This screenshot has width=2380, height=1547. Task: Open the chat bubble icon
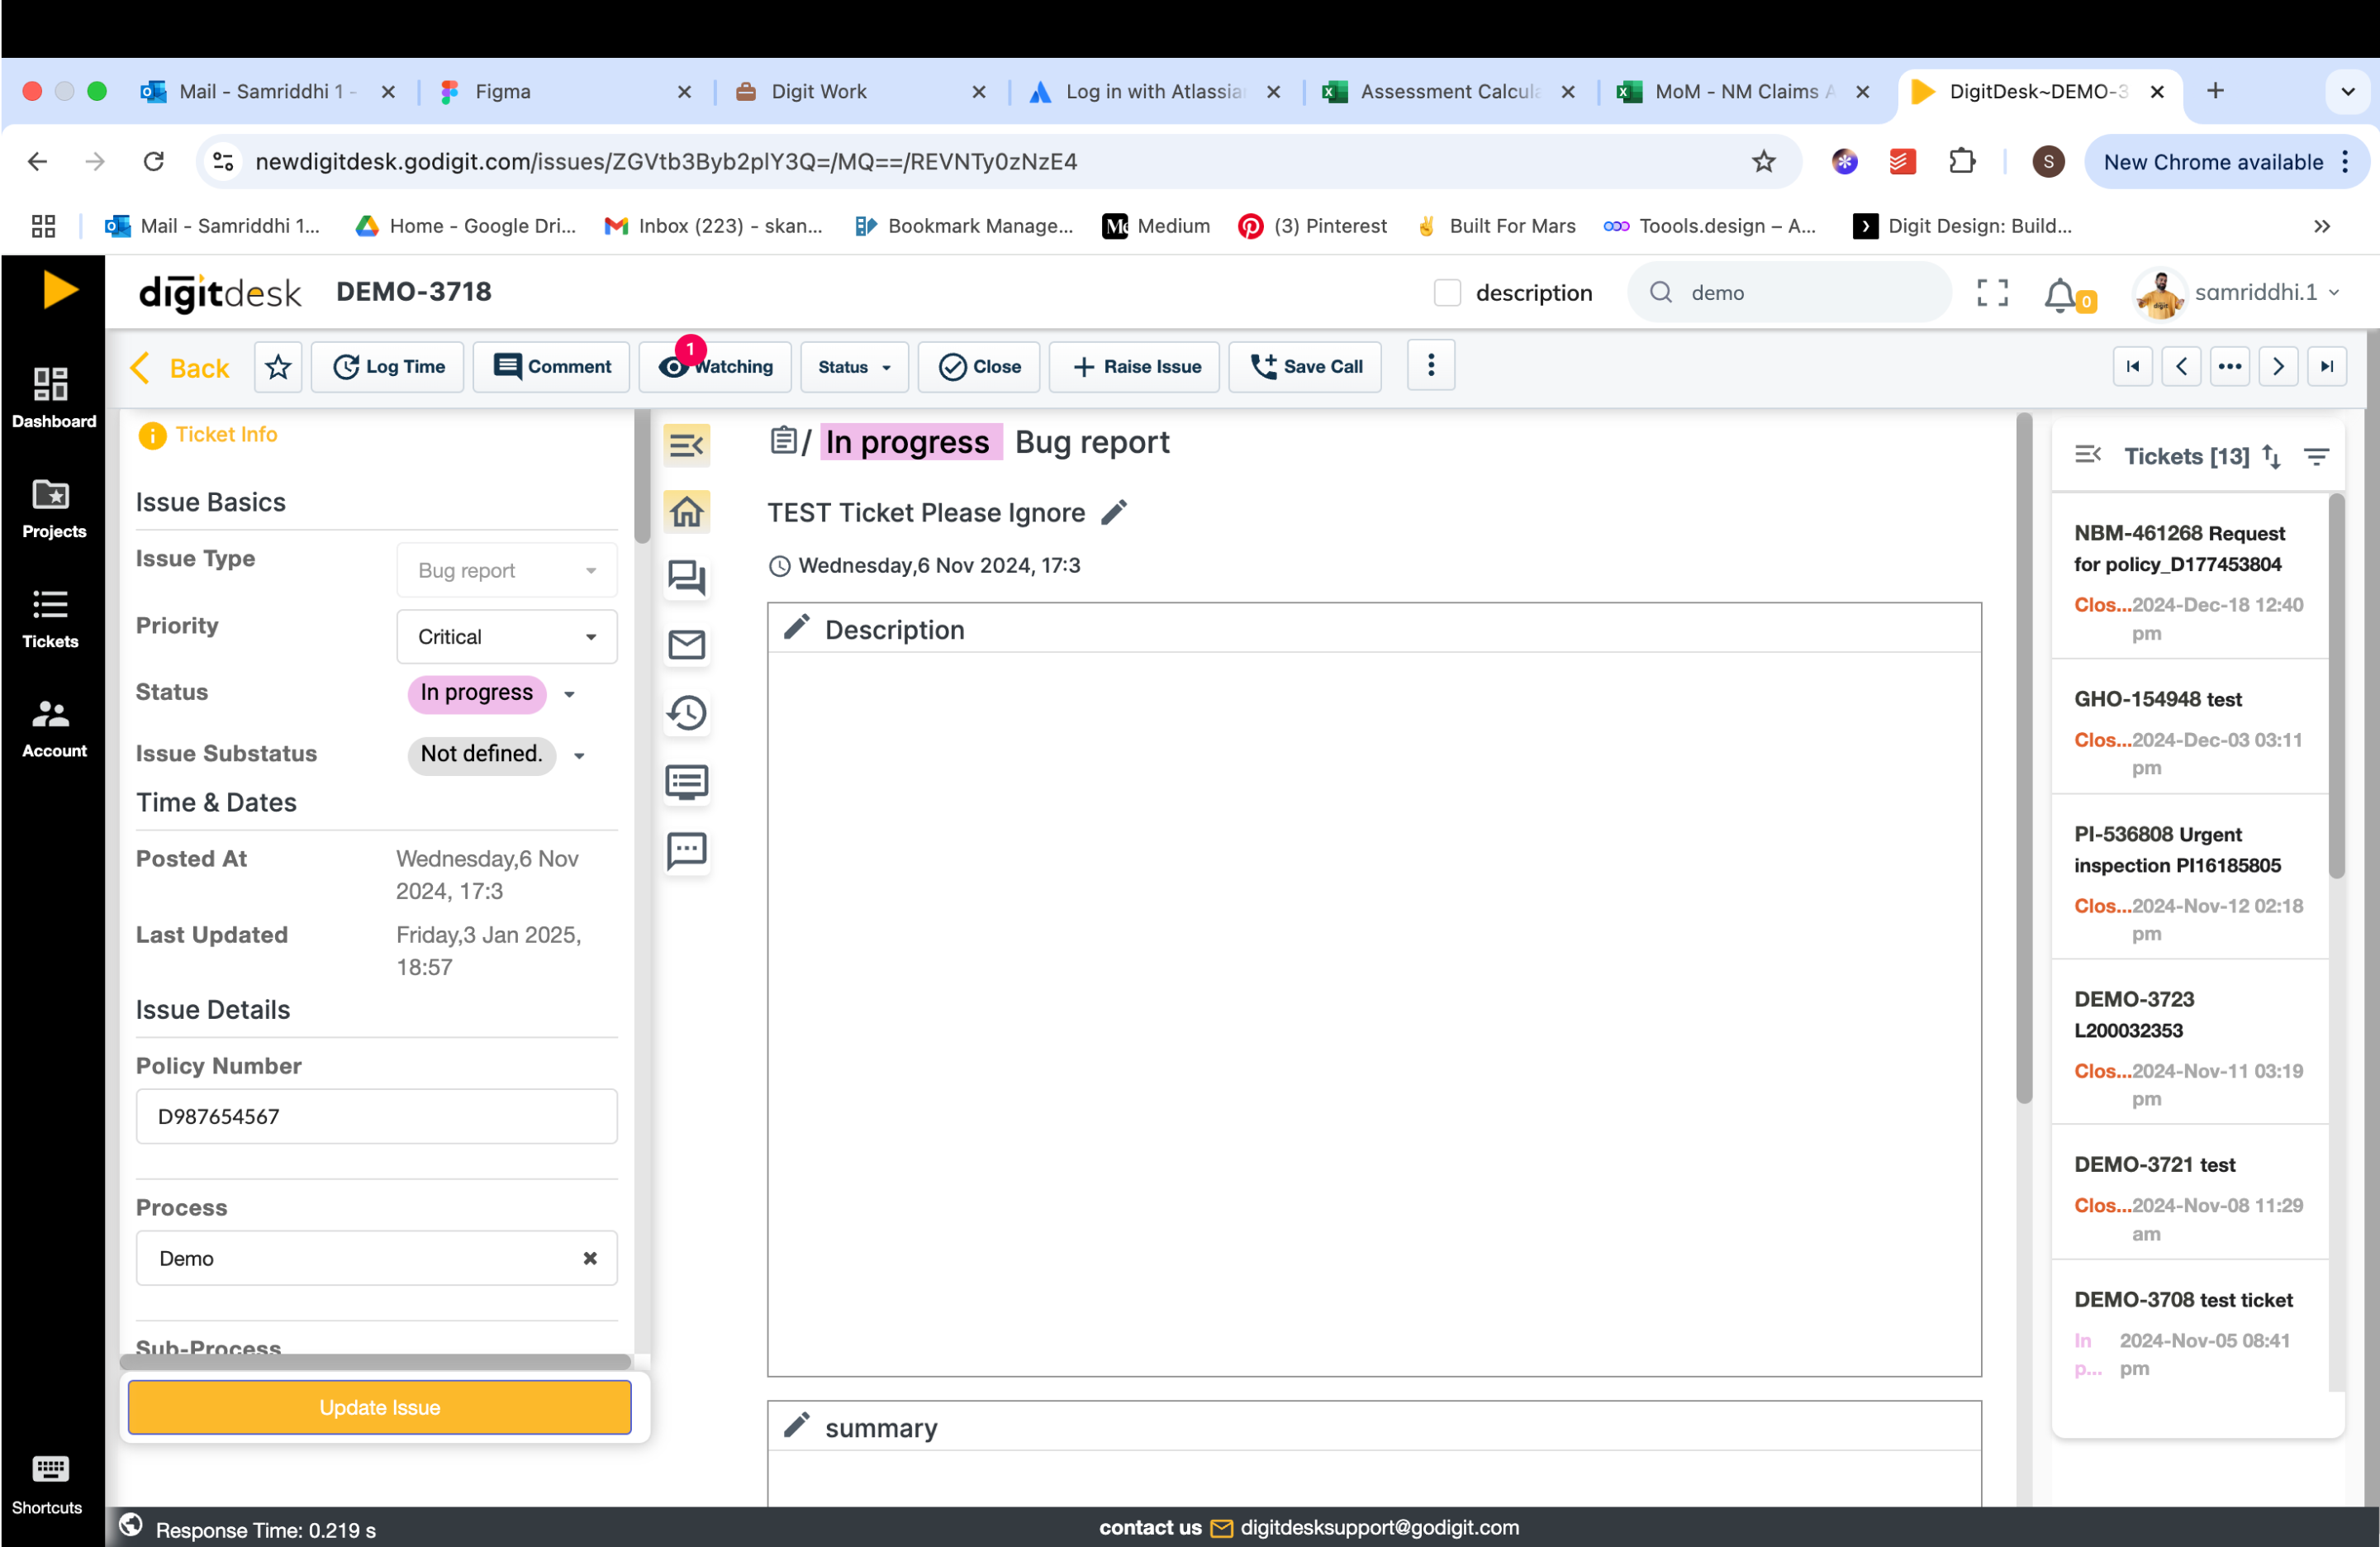[x=686, y=850]
